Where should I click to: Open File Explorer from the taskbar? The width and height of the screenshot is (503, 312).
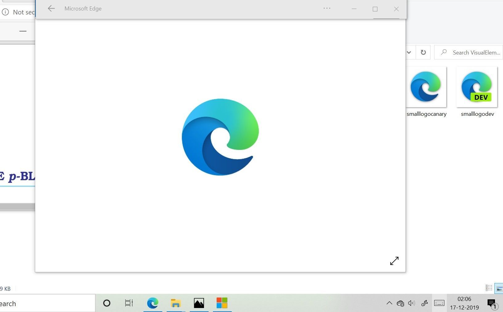coord(176,303)
